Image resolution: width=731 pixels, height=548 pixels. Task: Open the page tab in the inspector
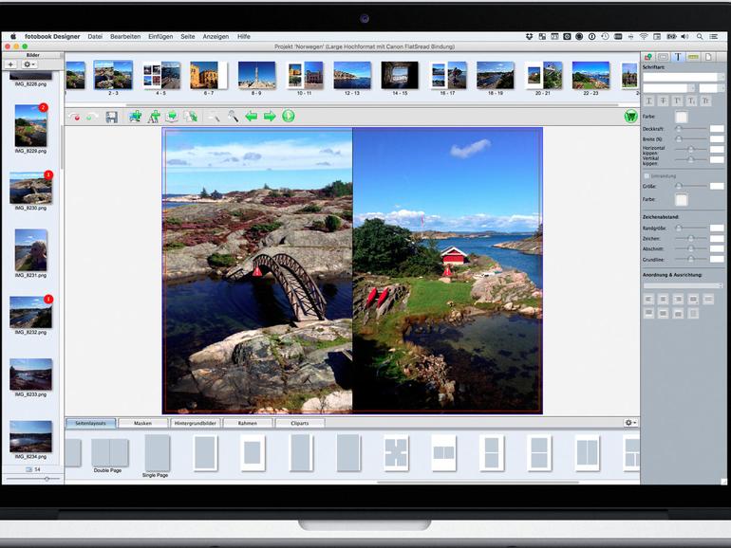[x=708, y=57]
